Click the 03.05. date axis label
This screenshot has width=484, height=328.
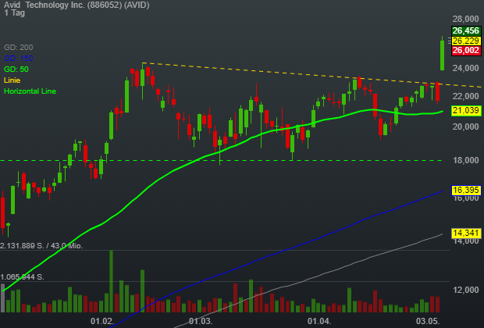tap(428, 321)
